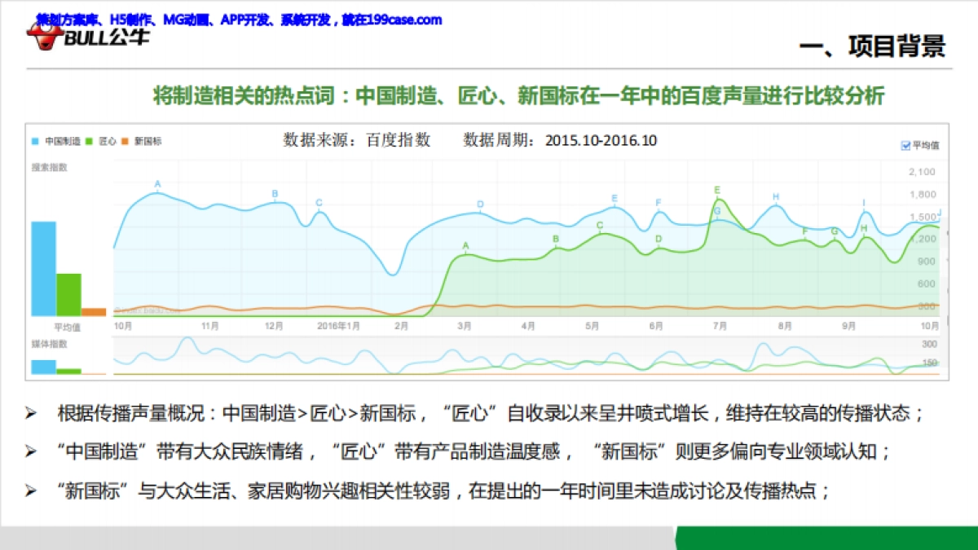
Task: Click the 搜索指数 chart label
Action: point(49,167)
